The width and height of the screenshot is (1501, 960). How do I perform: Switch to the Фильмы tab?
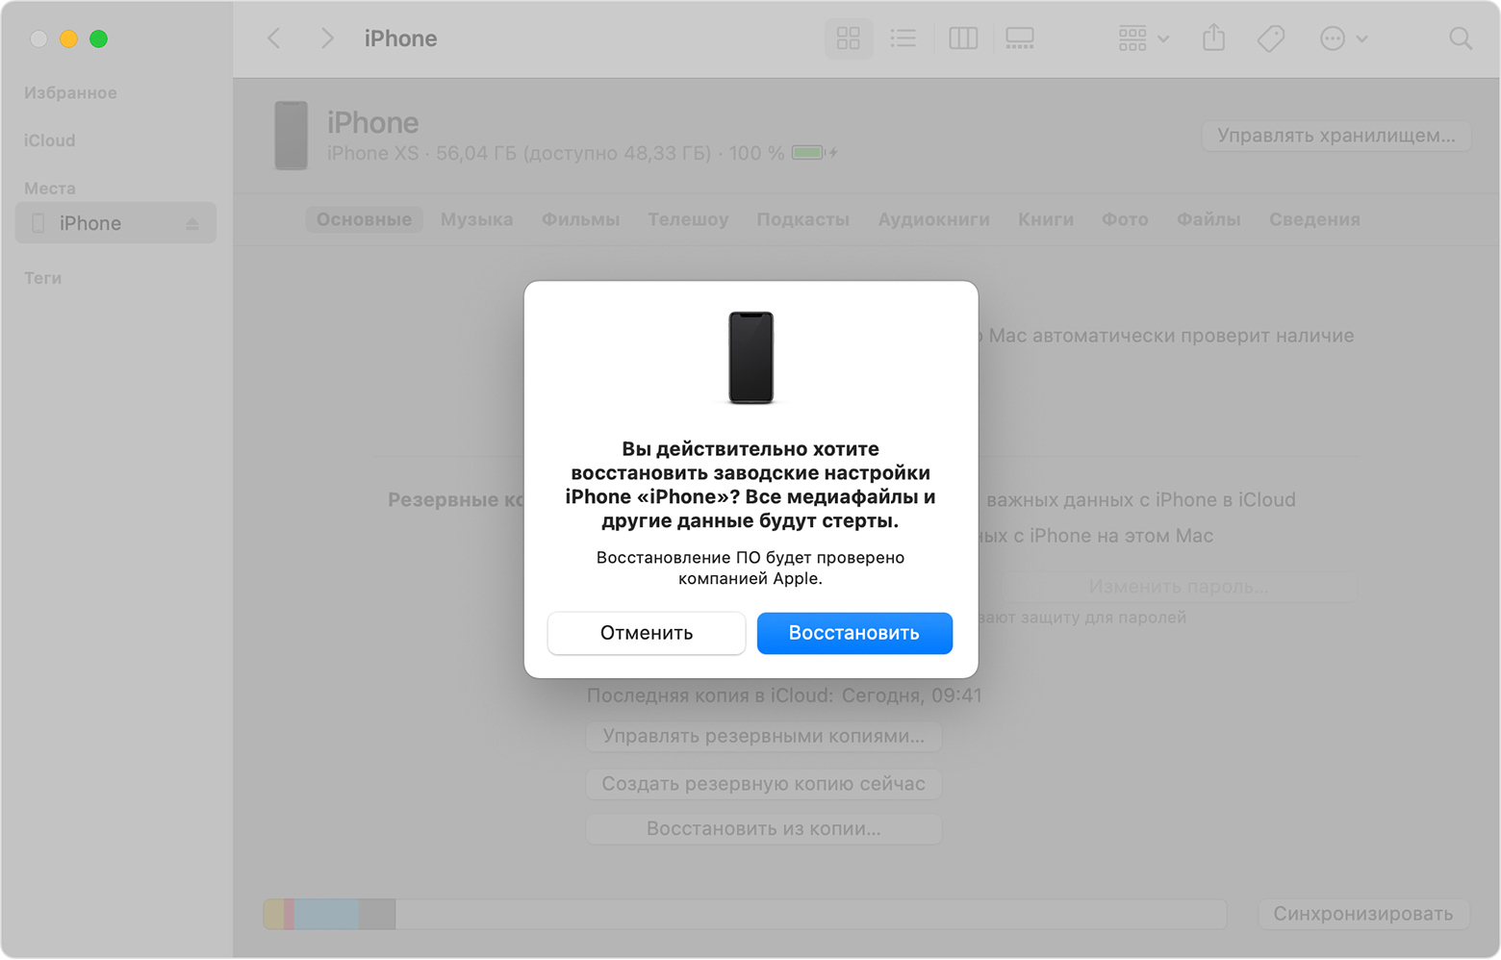(580, 219)
